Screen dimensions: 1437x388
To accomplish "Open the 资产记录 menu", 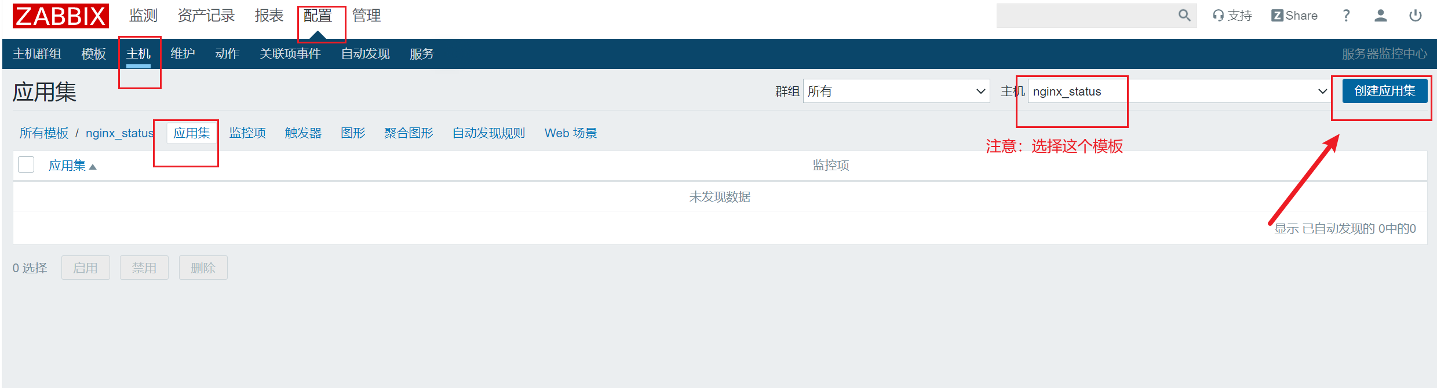I will click(x=206, y=16).
